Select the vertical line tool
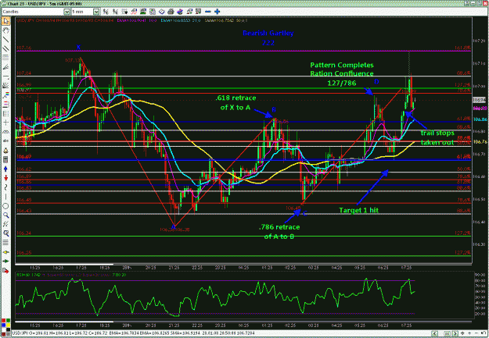 pos(6,197)
